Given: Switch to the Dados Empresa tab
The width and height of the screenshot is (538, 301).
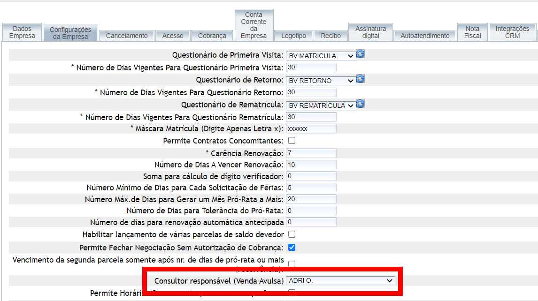Looking at the screenshot, I should (22, 32).
